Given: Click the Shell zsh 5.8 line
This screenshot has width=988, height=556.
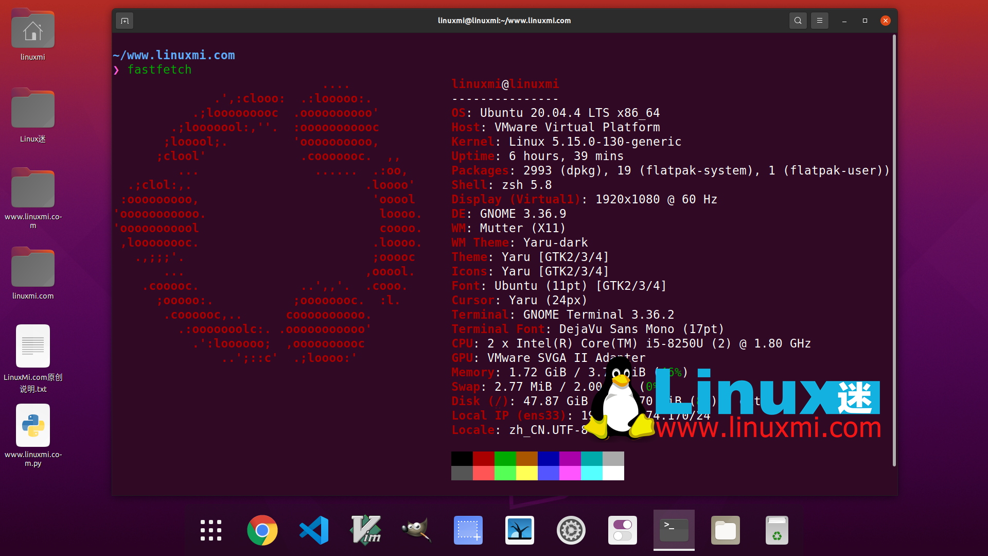Looking at the screenshot, I should [502, 185].
